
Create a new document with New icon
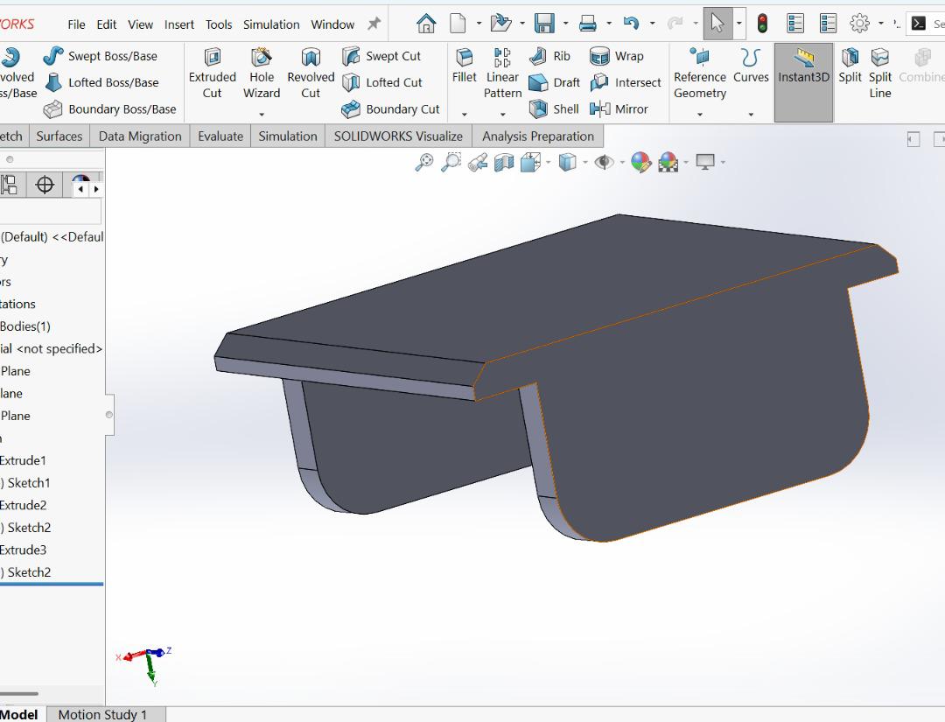point(458,25)
